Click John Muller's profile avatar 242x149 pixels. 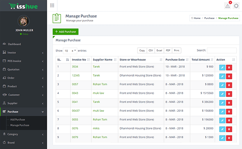(x=23, y=21)
